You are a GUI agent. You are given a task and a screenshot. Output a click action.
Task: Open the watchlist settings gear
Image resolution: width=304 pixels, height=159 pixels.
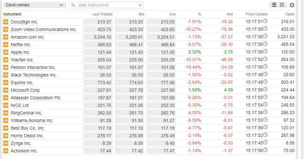coord(292,5)
